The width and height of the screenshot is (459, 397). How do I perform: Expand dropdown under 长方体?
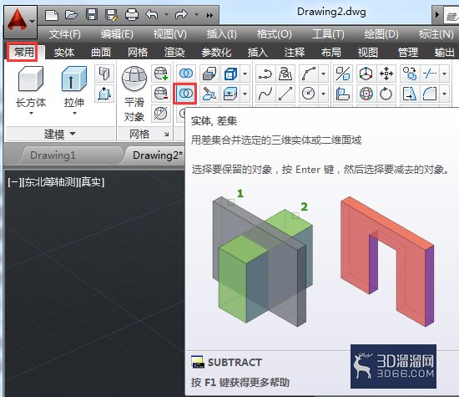[31, 113]
